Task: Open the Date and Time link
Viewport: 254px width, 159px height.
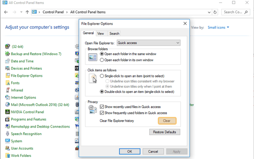Action: point(22,61)
